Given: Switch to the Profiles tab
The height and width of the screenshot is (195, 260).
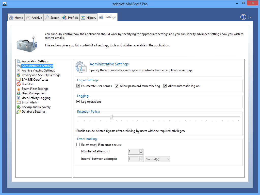Looking at the screenshot, I should pos(70,17).
